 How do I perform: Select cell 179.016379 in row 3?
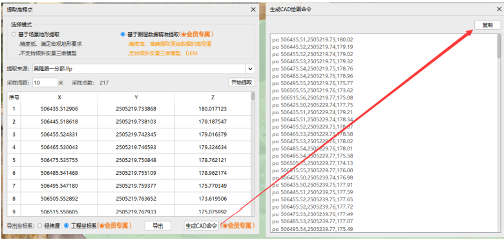(213, 135)
